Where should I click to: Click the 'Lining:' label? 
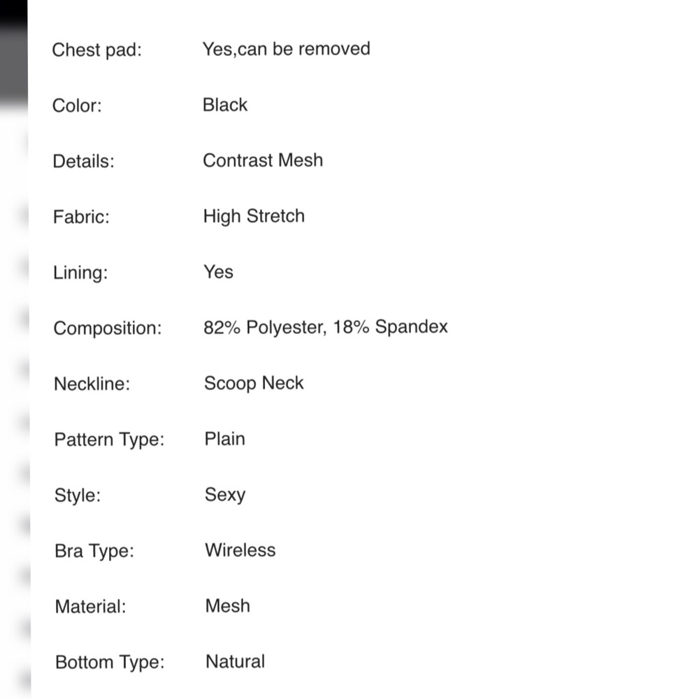(x=80, y=273)
